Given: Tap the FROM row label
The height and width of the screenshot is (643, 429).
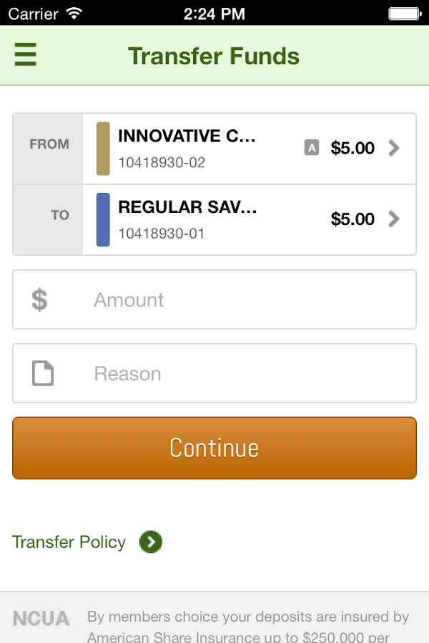Looking at the screenshot, I should [49, 144].
